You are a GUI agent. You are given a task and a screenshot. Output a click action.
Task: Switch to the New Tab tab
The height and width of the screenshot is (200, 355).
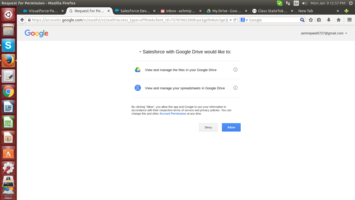coord(318,11)
